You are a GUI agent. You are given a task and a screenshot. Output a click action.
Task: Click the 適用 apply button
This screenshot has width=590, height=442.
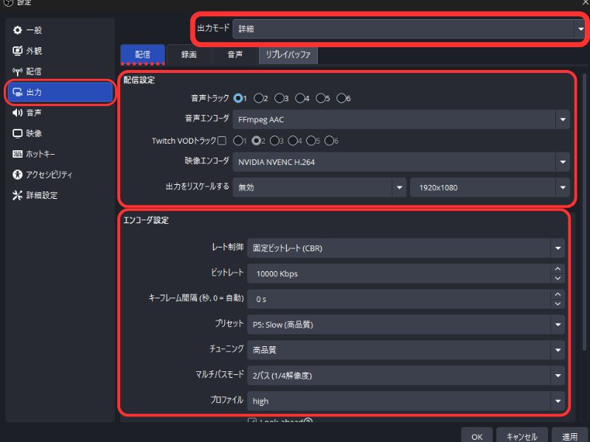pos(569,436)
